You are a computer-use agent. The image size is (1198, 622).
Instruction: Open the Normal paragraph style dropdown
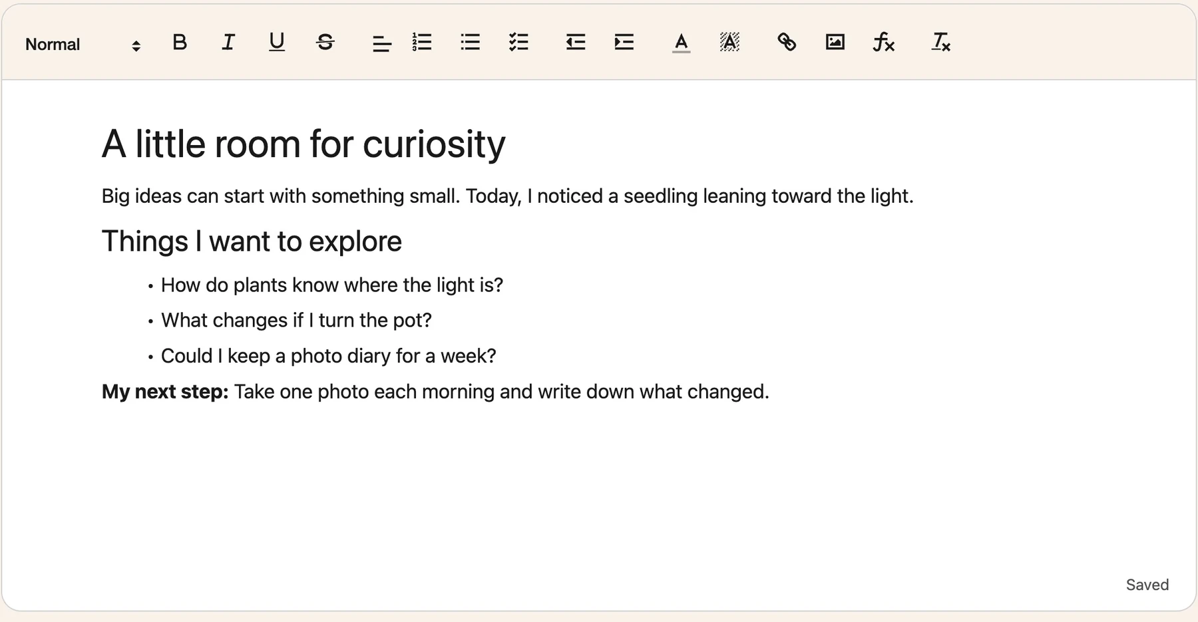pos(83,44)
